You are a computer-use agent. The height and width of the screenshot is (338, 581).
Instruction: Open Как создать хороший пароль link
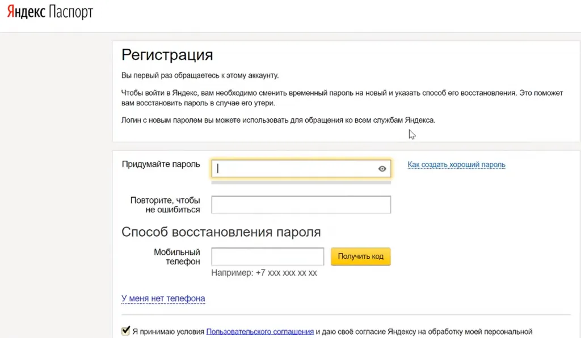457,165
